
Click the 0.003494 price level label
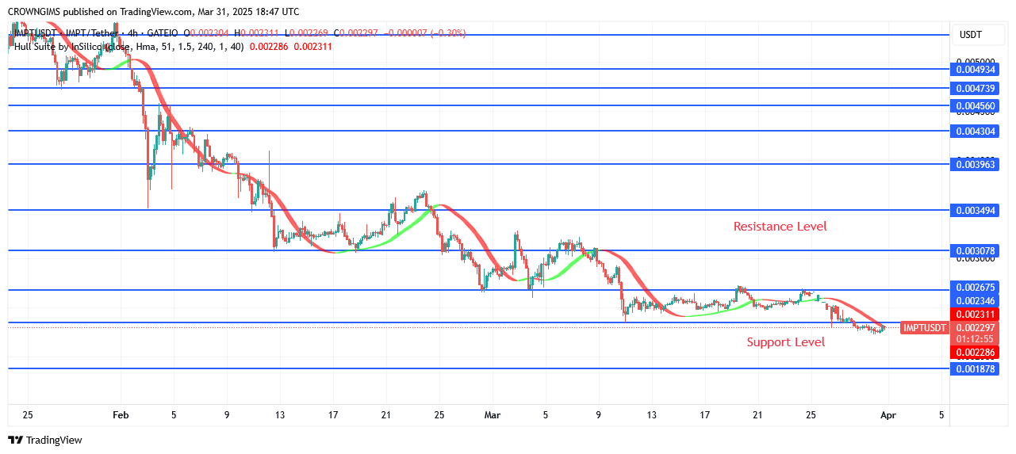(976, 211)
